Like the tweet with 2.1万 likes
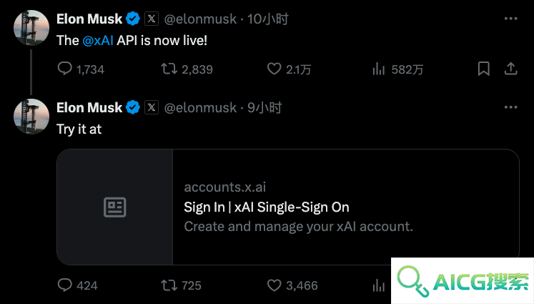 click(289, 69)
